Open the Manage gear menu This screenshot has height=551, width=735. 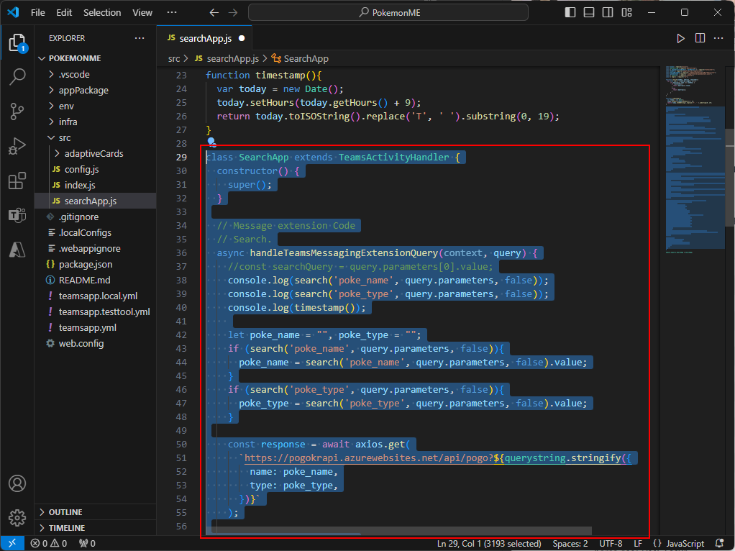(17, 518)
